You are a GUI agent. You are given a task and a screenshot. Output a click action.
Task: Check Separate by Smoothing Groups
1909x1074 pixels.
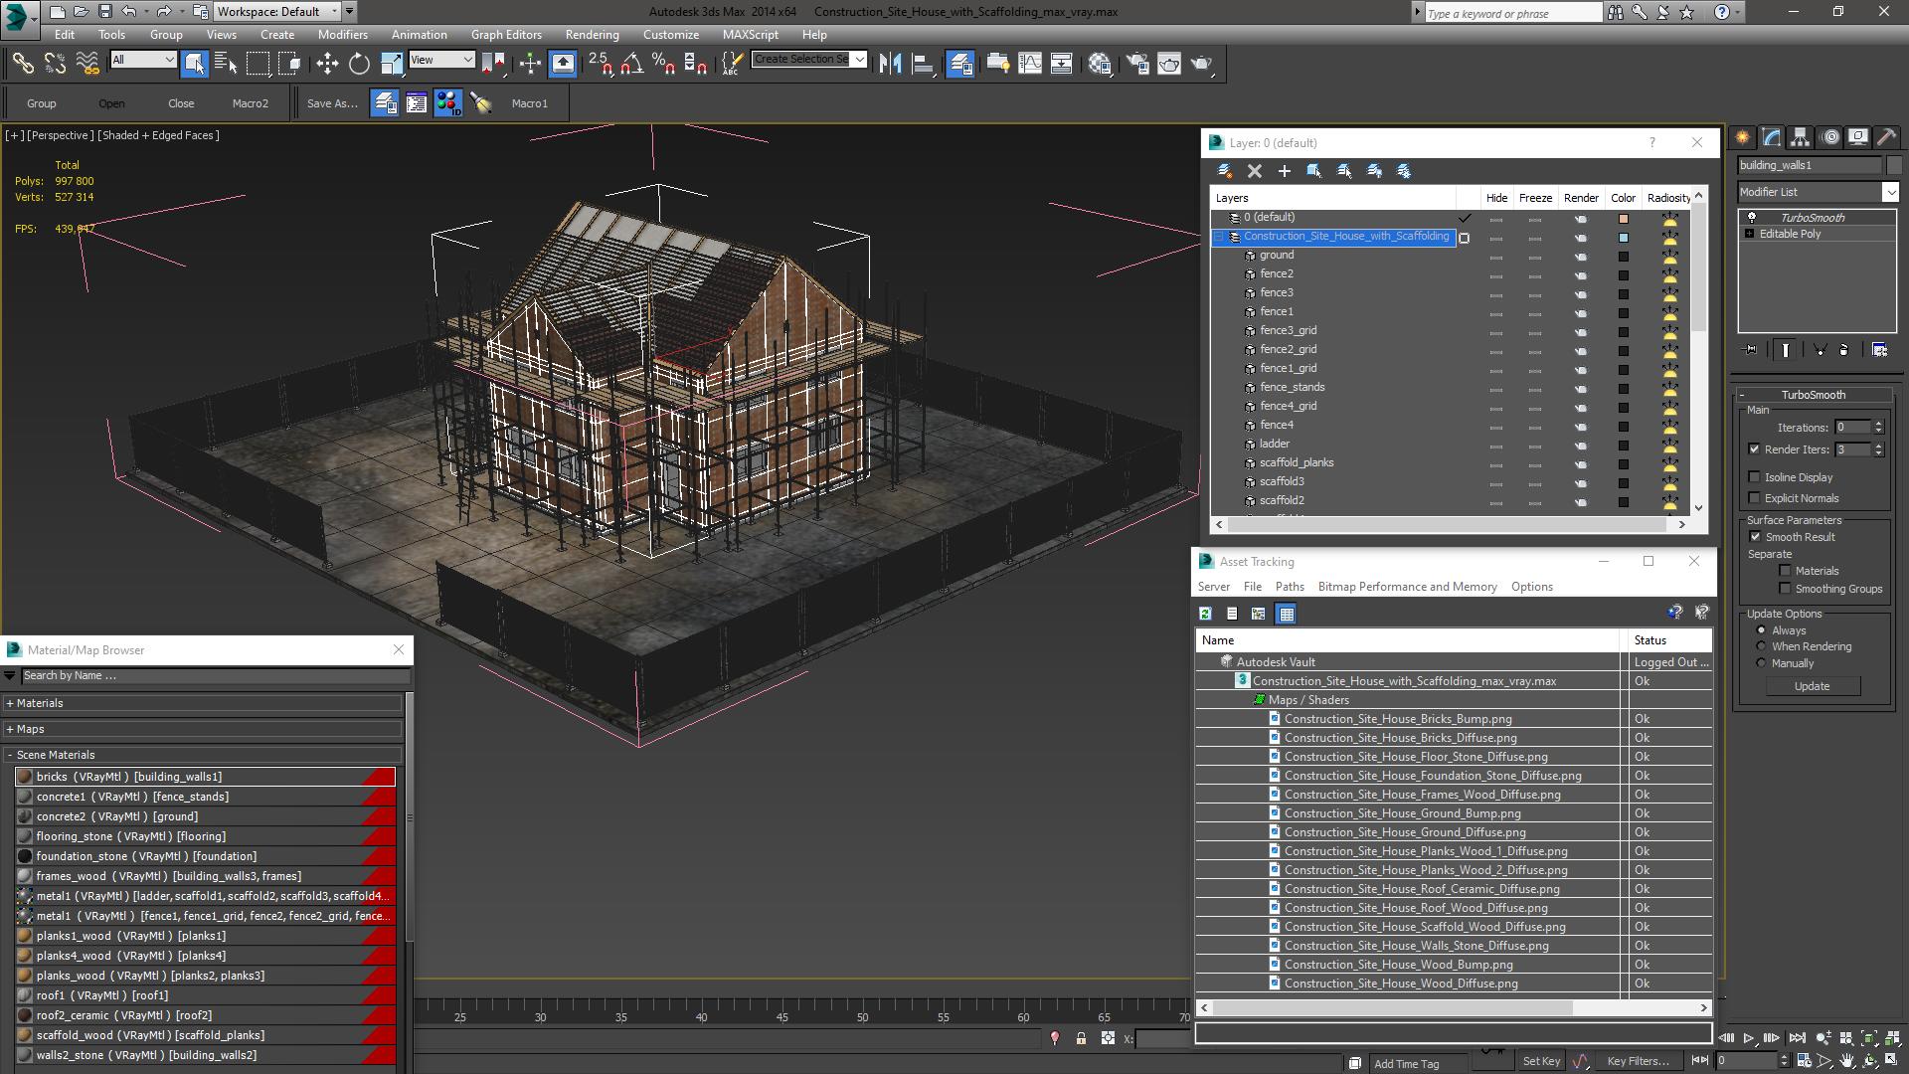(1786, 589)
